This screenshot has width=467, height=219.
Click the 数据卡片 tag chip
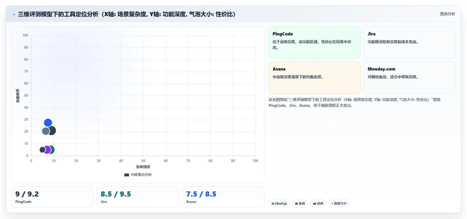click(x=339, y=203)
